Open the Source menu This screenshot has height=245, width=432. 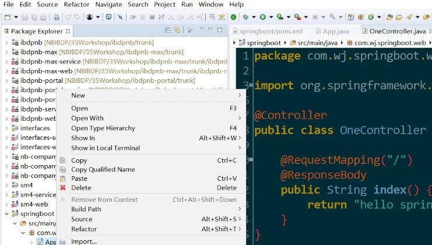click(47, 5)
